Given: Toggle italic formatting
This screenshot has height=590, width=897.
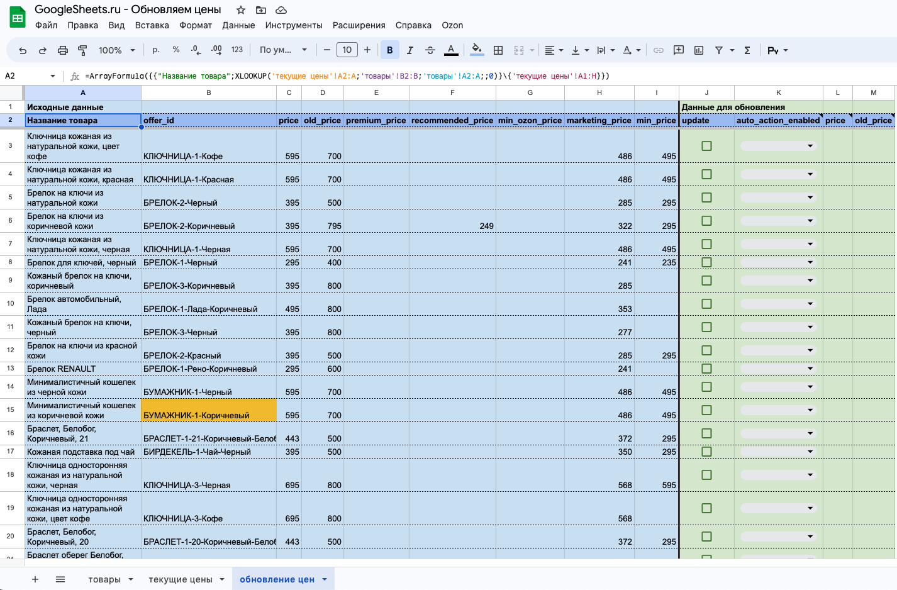Looking at the screenshot, I should pyautogui.click(x=410, y=50).
